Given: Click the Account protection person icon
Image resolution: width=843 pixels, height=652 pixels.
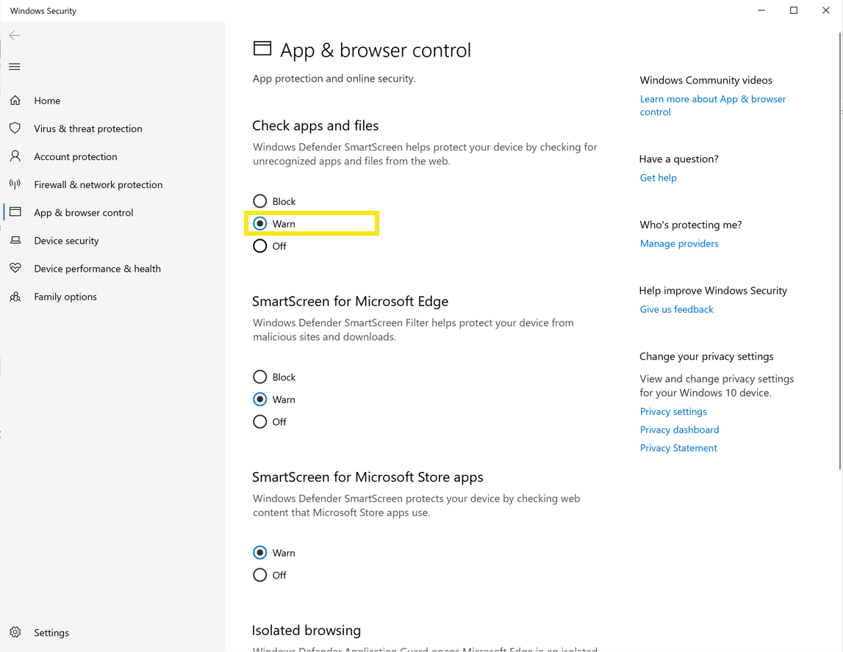Looking at the screenshot, I should point(15,156).
